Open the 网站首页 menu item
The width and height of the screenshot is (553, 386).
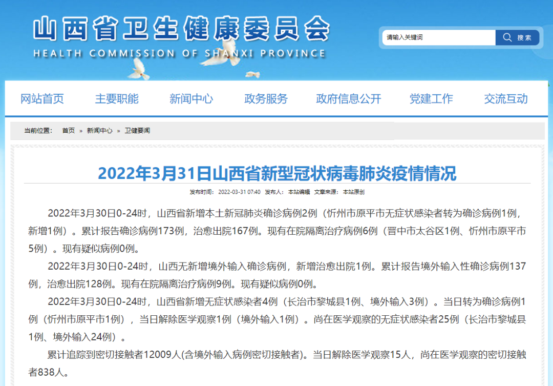tap(42, 98)
